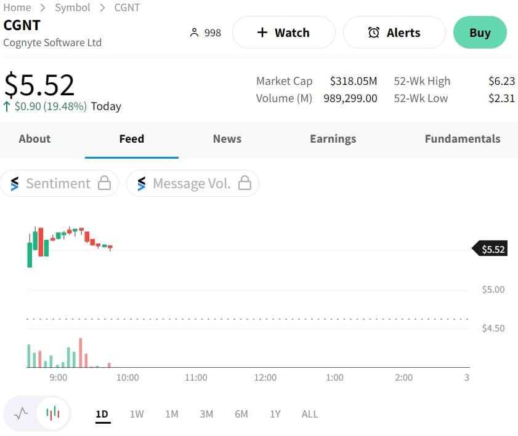This screenshot has height=436, width=518.
Task: Switch to line chart view icon
Action: [x=21, y=413]
